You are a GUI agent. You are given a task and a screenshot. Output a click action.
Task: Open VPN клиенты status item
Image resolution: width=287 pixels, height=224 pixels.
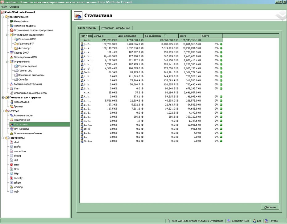21,129
